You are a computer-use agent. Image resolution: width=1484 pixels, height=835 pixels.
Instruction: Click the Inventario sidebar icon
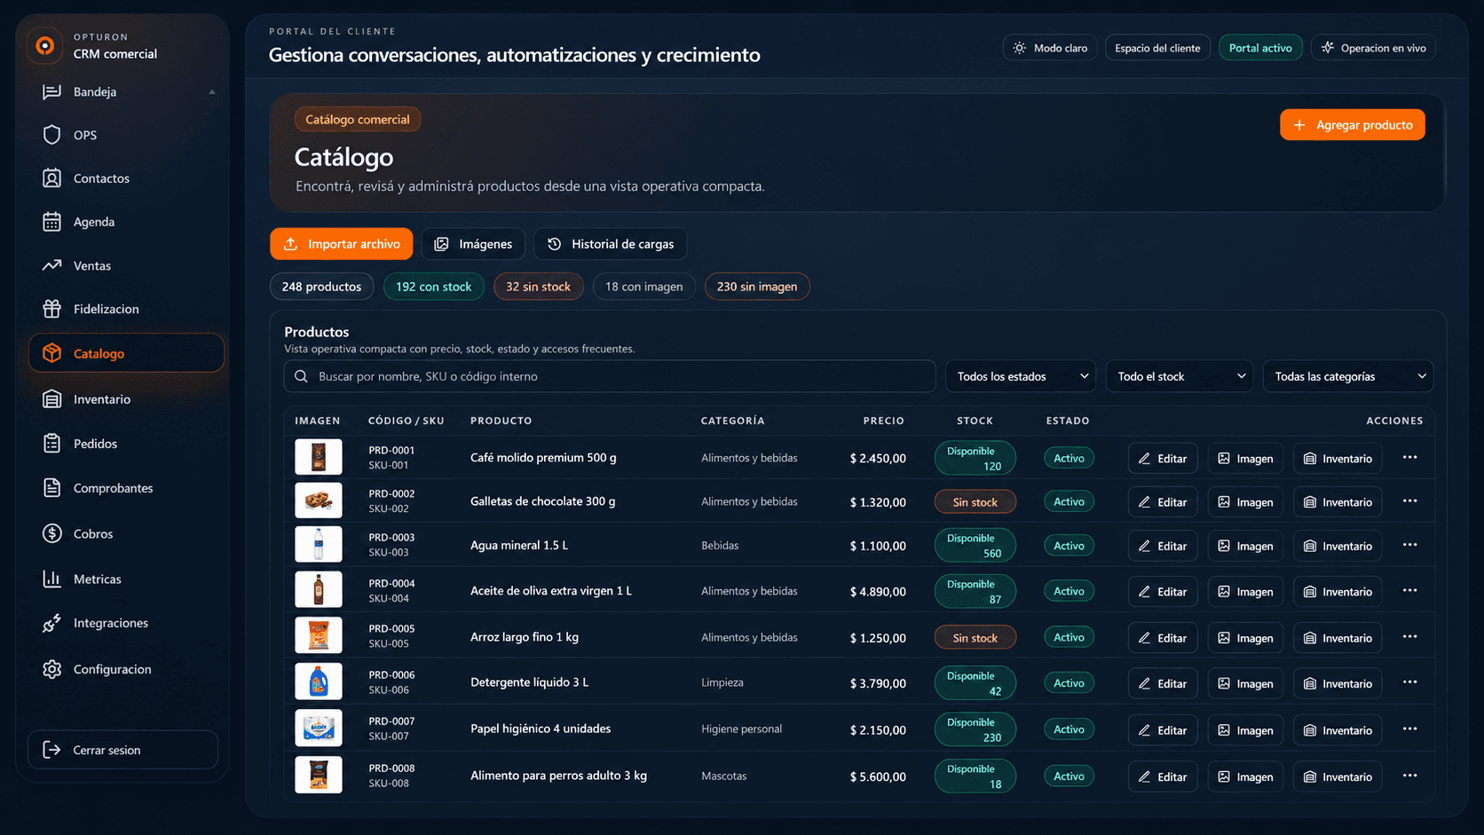click(x=51, y=399)
